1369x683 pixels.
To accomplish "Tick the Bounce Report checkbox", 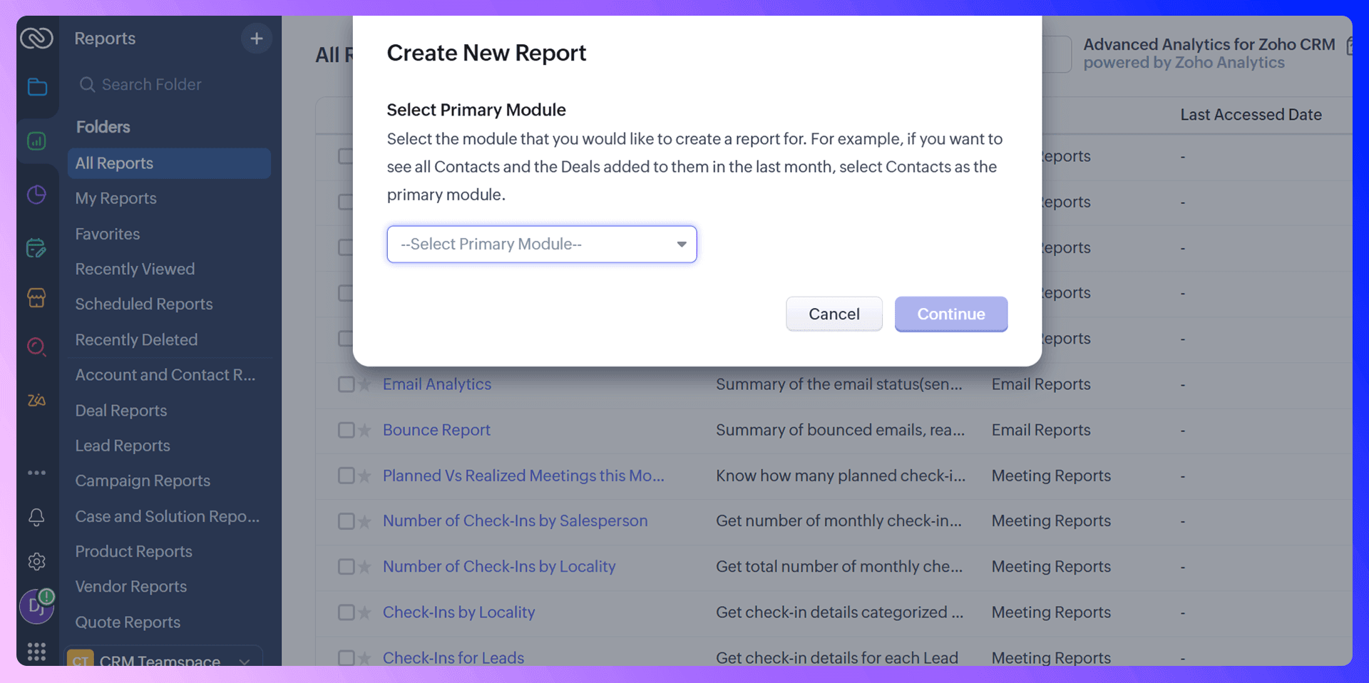I will point(347,430).
